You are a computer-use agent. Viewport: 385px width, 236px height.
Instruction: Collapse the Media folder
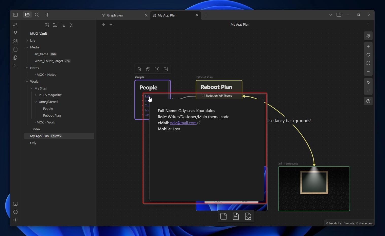click(x=27, y=47)
